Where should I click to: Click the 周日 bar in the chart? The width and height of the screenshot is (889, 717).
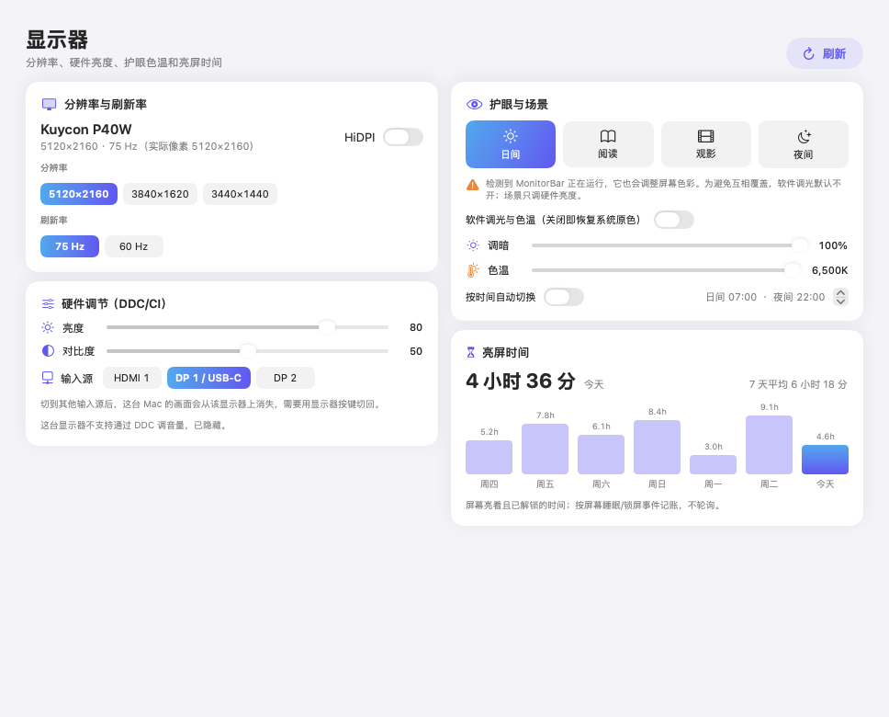pos(658,448)
